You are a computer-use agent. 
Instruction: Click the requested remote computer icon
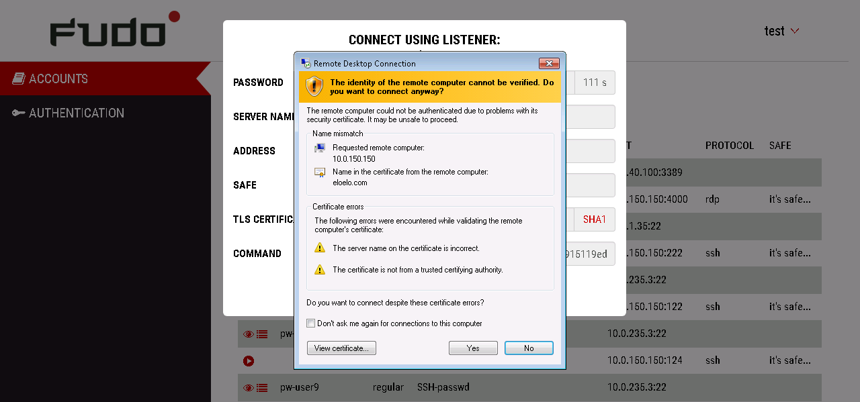pyautogui.click(x=320, y=148)
